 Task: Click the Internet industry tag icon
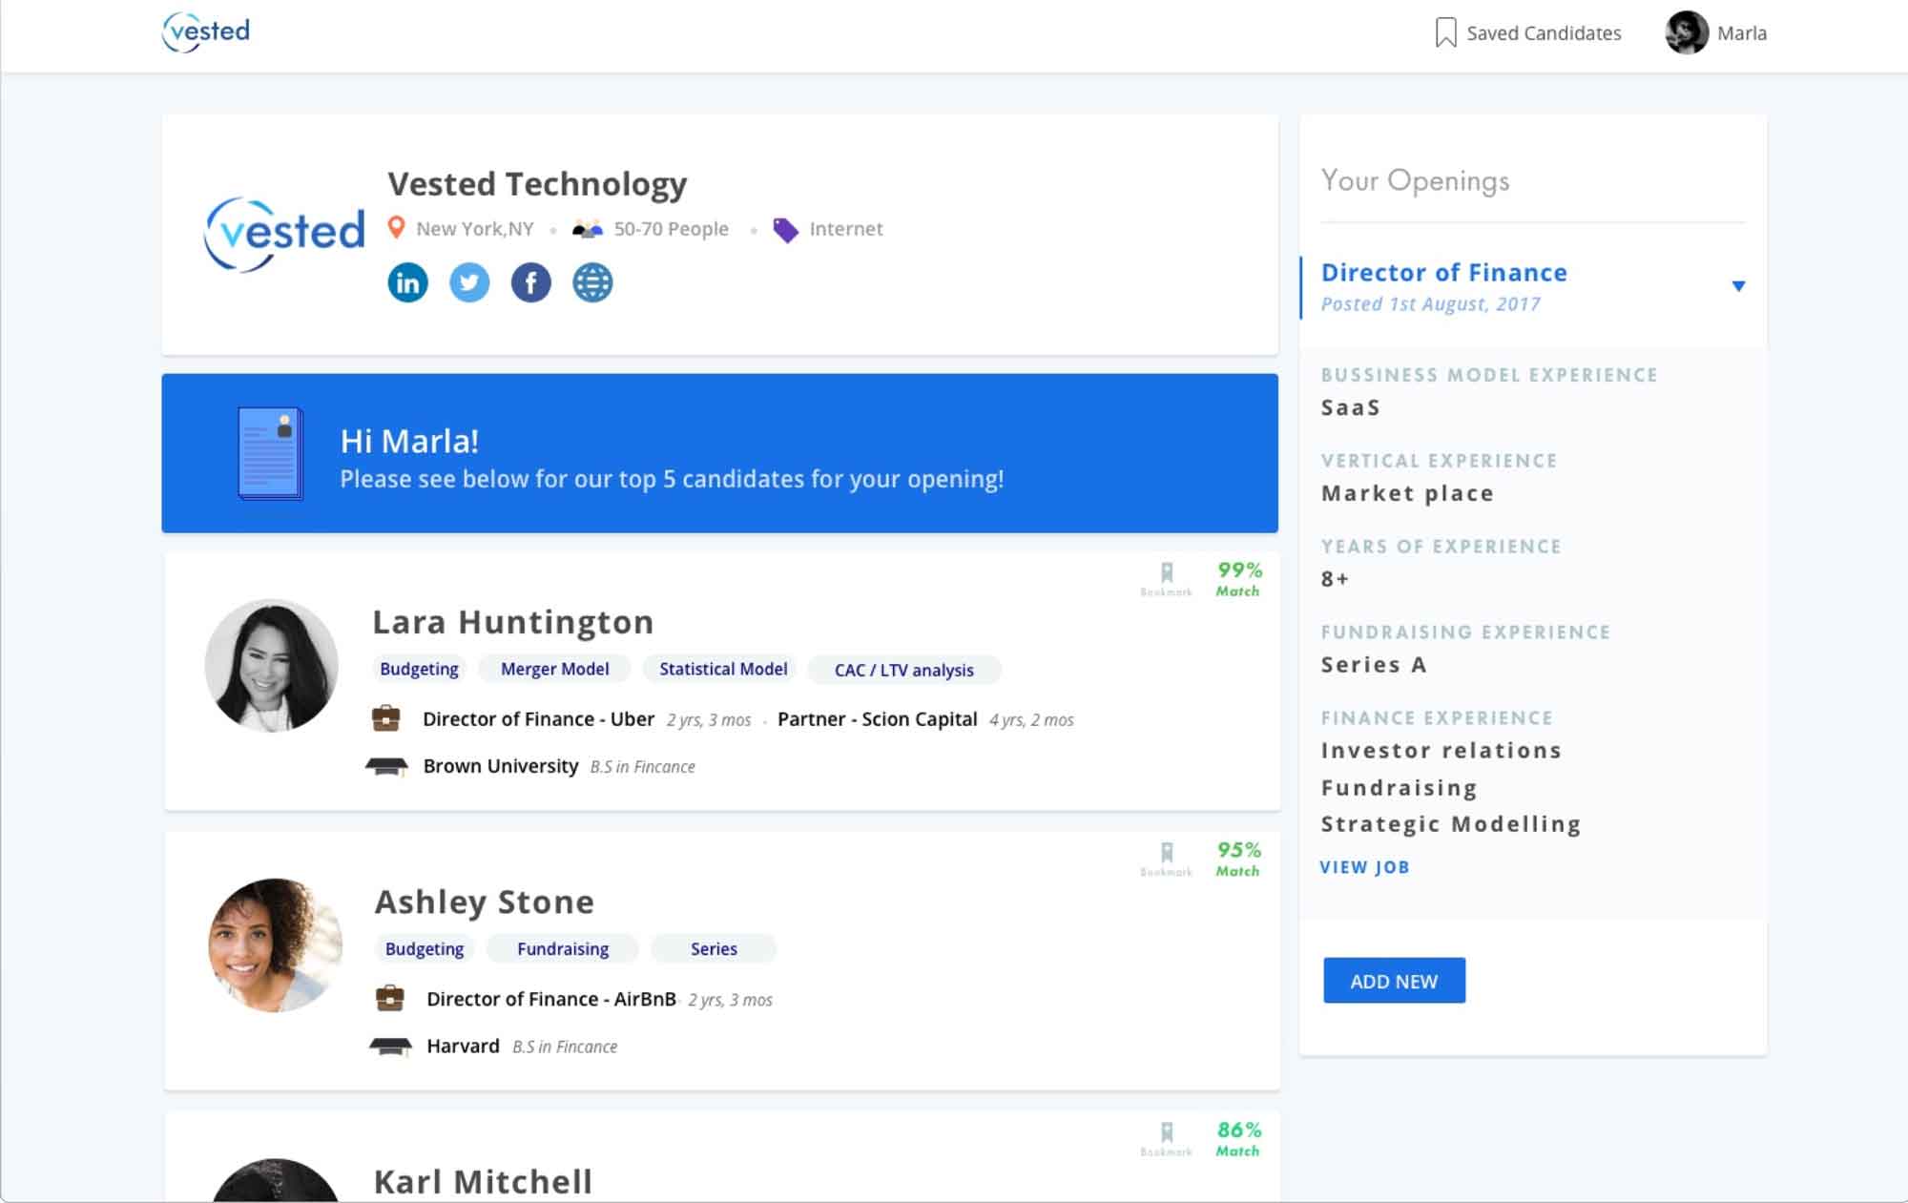click(785, 230)
